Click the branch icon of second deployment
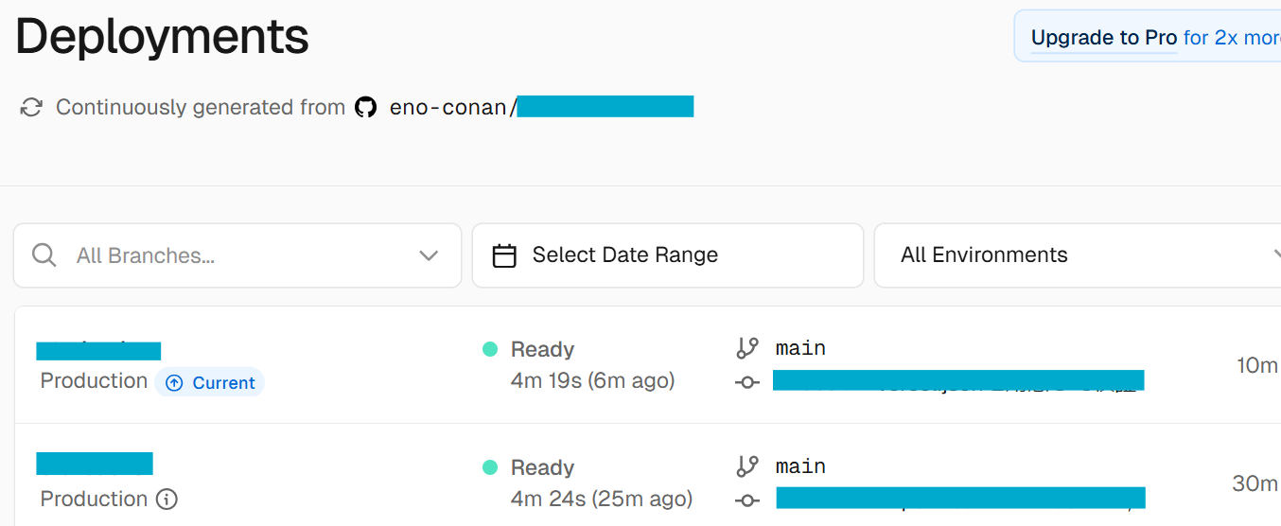This screenshot has width=1281, height=526. point(747,466)
